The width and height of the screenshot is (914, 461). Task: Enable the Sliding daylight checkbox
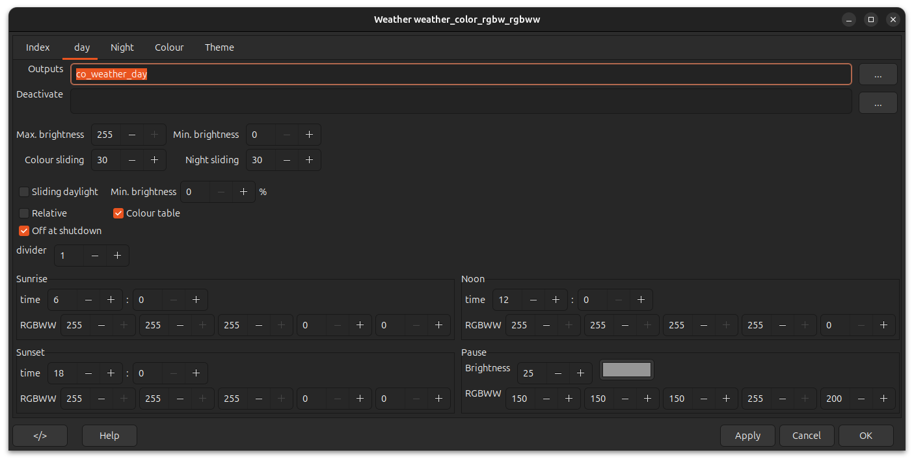(x=24, y=192)
